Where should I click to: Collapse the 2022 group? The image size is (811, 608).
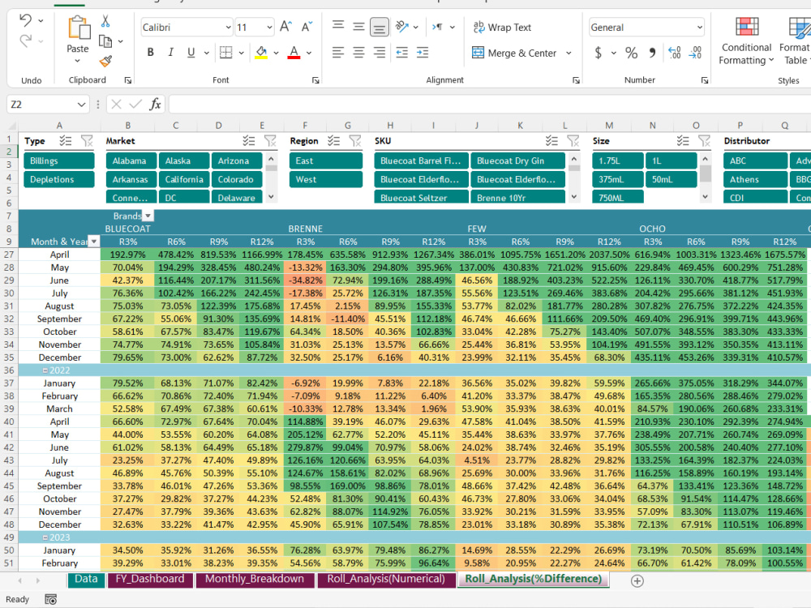(x=45, y=370)
